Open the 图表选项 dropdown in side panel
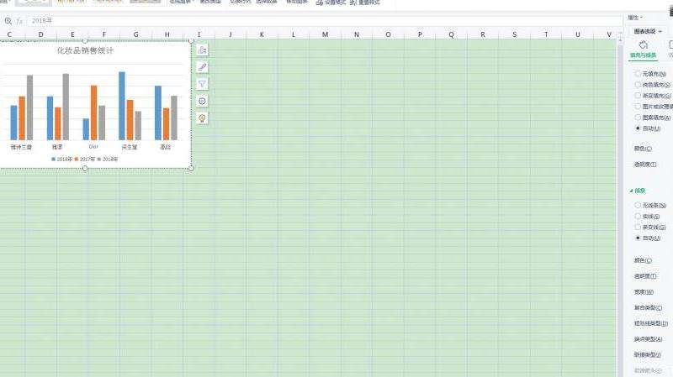Viewport: 673px width, 377px height. pos(648,31)
